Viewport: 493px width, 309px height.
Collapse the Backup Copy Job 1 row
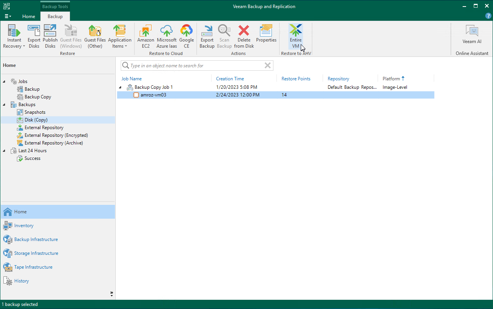(120, 87)
